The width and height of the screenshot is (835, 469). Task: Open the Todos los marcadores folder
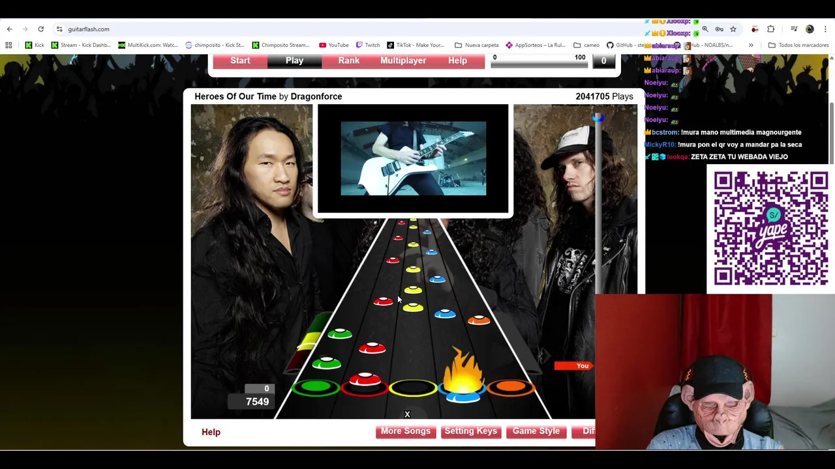coord(798,45)
